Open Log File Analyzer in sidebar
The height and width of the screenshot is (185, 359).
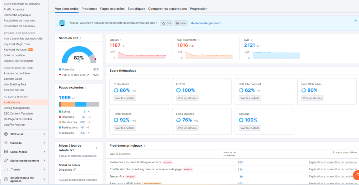click(x=15, y=125)
